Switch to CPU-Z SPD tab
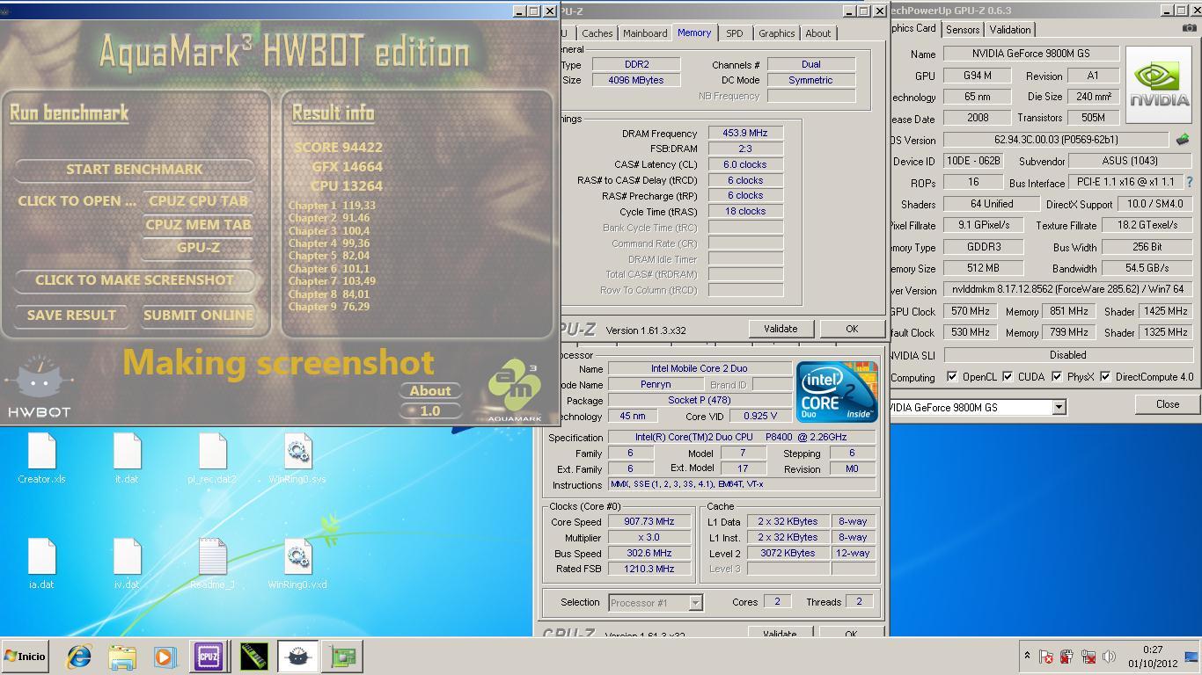Image resolution: width=1202 pixels, height=675 pixels. point(734,33)
